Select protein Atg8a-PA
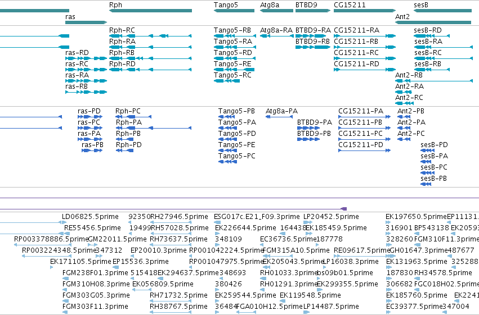 tap(281, 111)
